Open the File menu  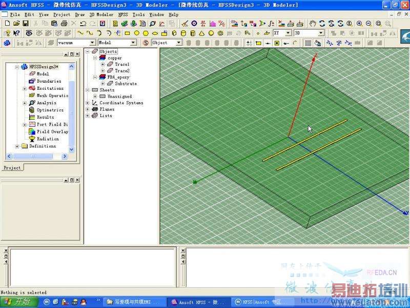(x=15, y=15)
